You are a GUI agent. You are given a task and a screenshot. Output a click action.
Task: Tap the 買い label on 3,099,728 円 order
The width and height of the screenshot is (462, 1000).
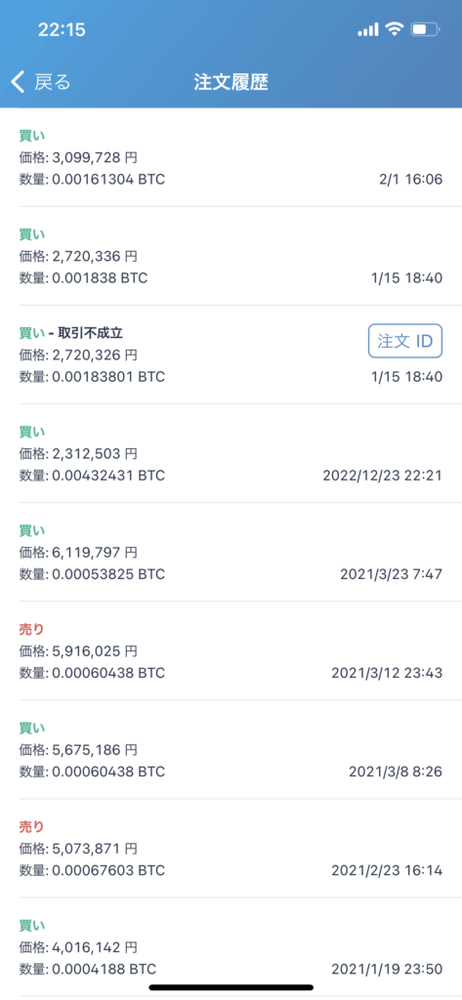click(x=32, y=135)
